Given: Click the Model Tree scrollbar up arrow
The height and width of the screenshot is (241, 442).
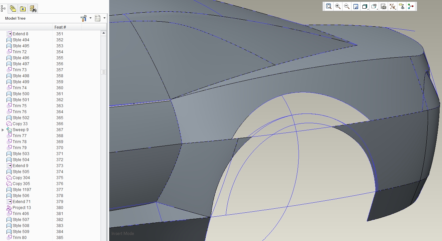Looking at the screenshot, I should pyautogui.click(x=104, y=33).
